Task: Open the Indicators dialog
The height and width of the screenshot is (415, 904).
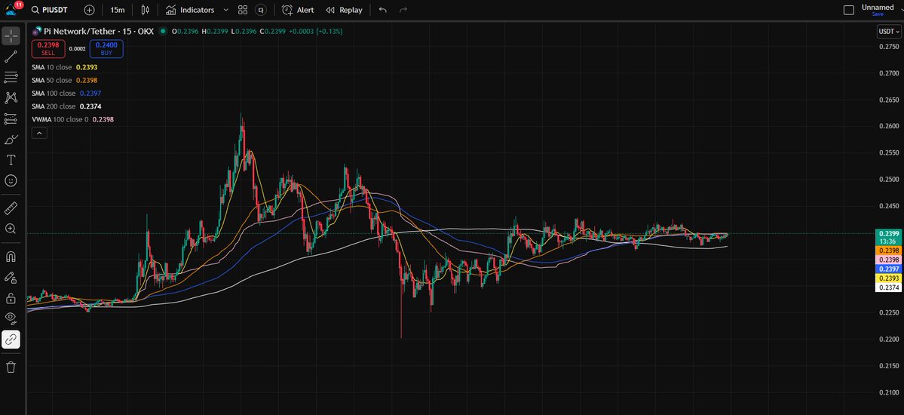Action: coord(190,10)
